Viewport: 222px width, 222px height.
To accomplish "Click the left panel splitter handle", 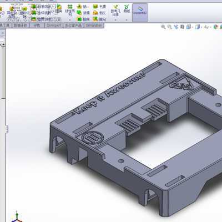I will click(7, 129).
